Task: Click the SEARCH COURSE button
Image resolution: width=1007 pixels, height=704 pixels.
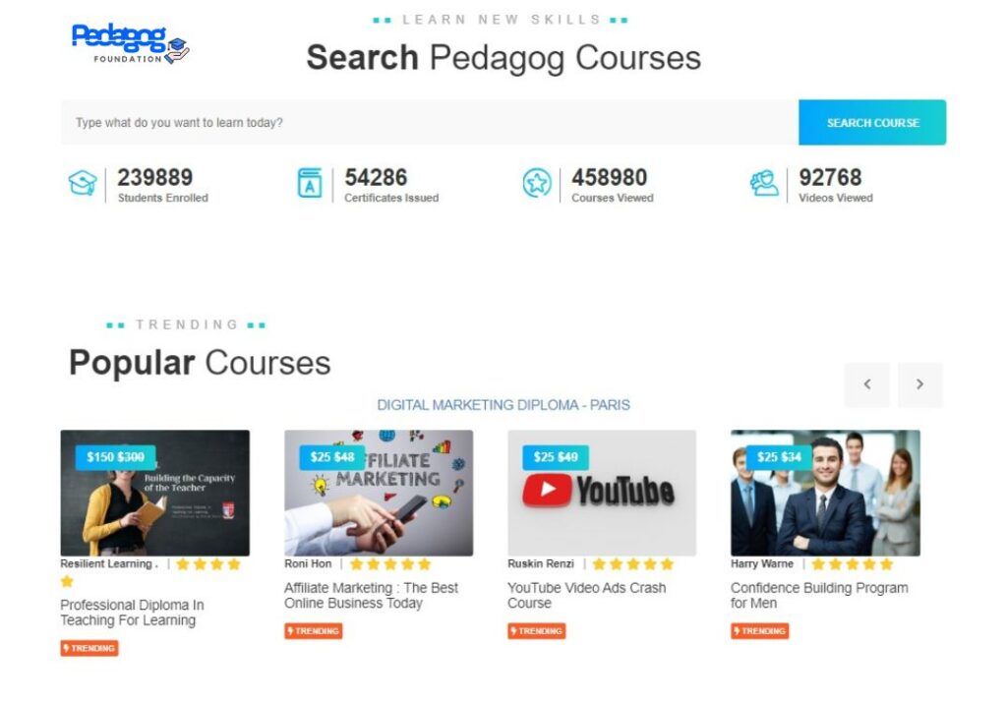Action: (872, 122)
